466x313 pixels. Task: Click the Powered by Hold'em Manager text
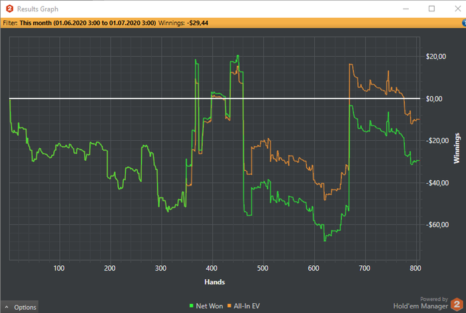pos(421,303)
